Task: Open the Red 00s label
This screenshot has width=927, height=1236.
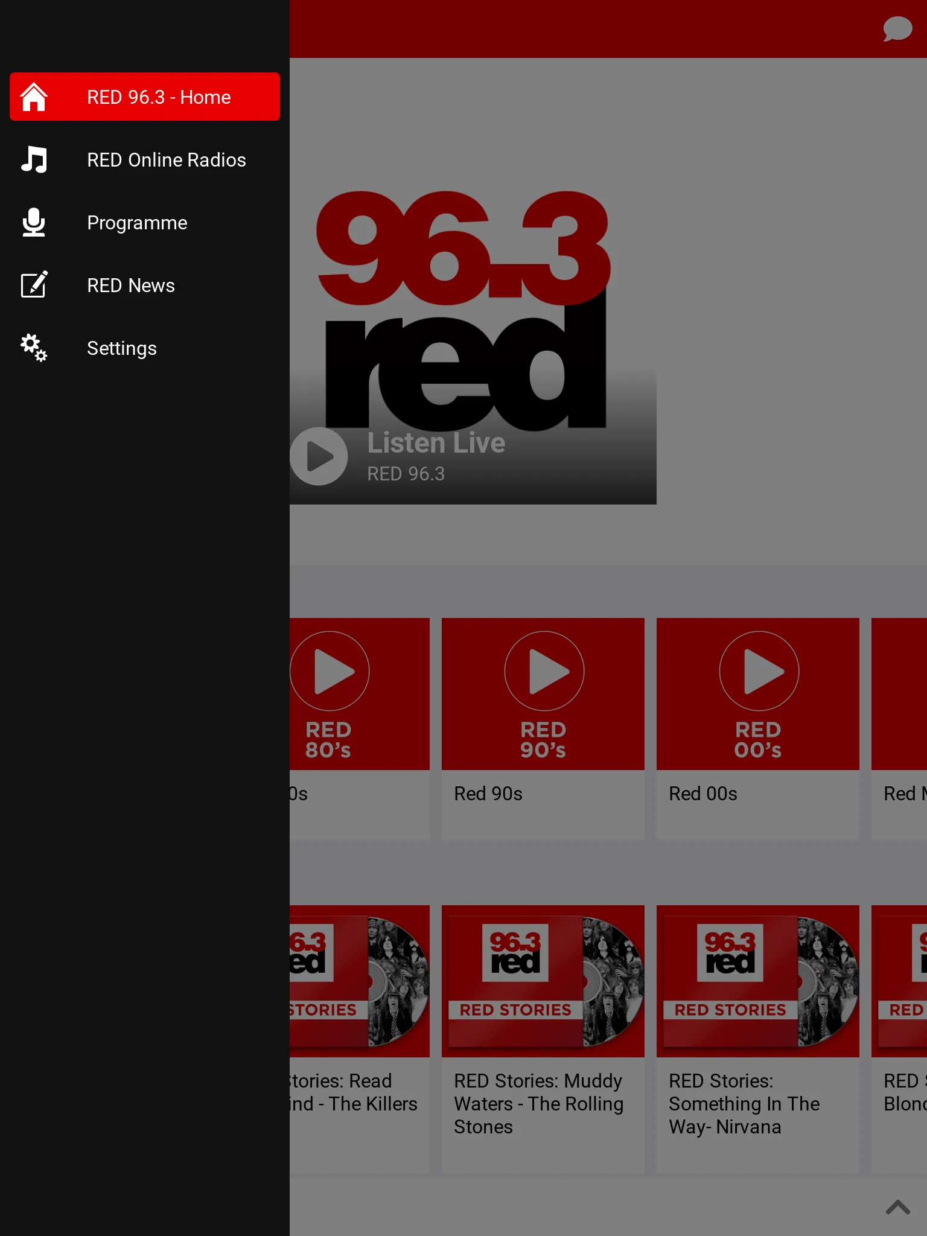Action: click(x=703, y=794)
